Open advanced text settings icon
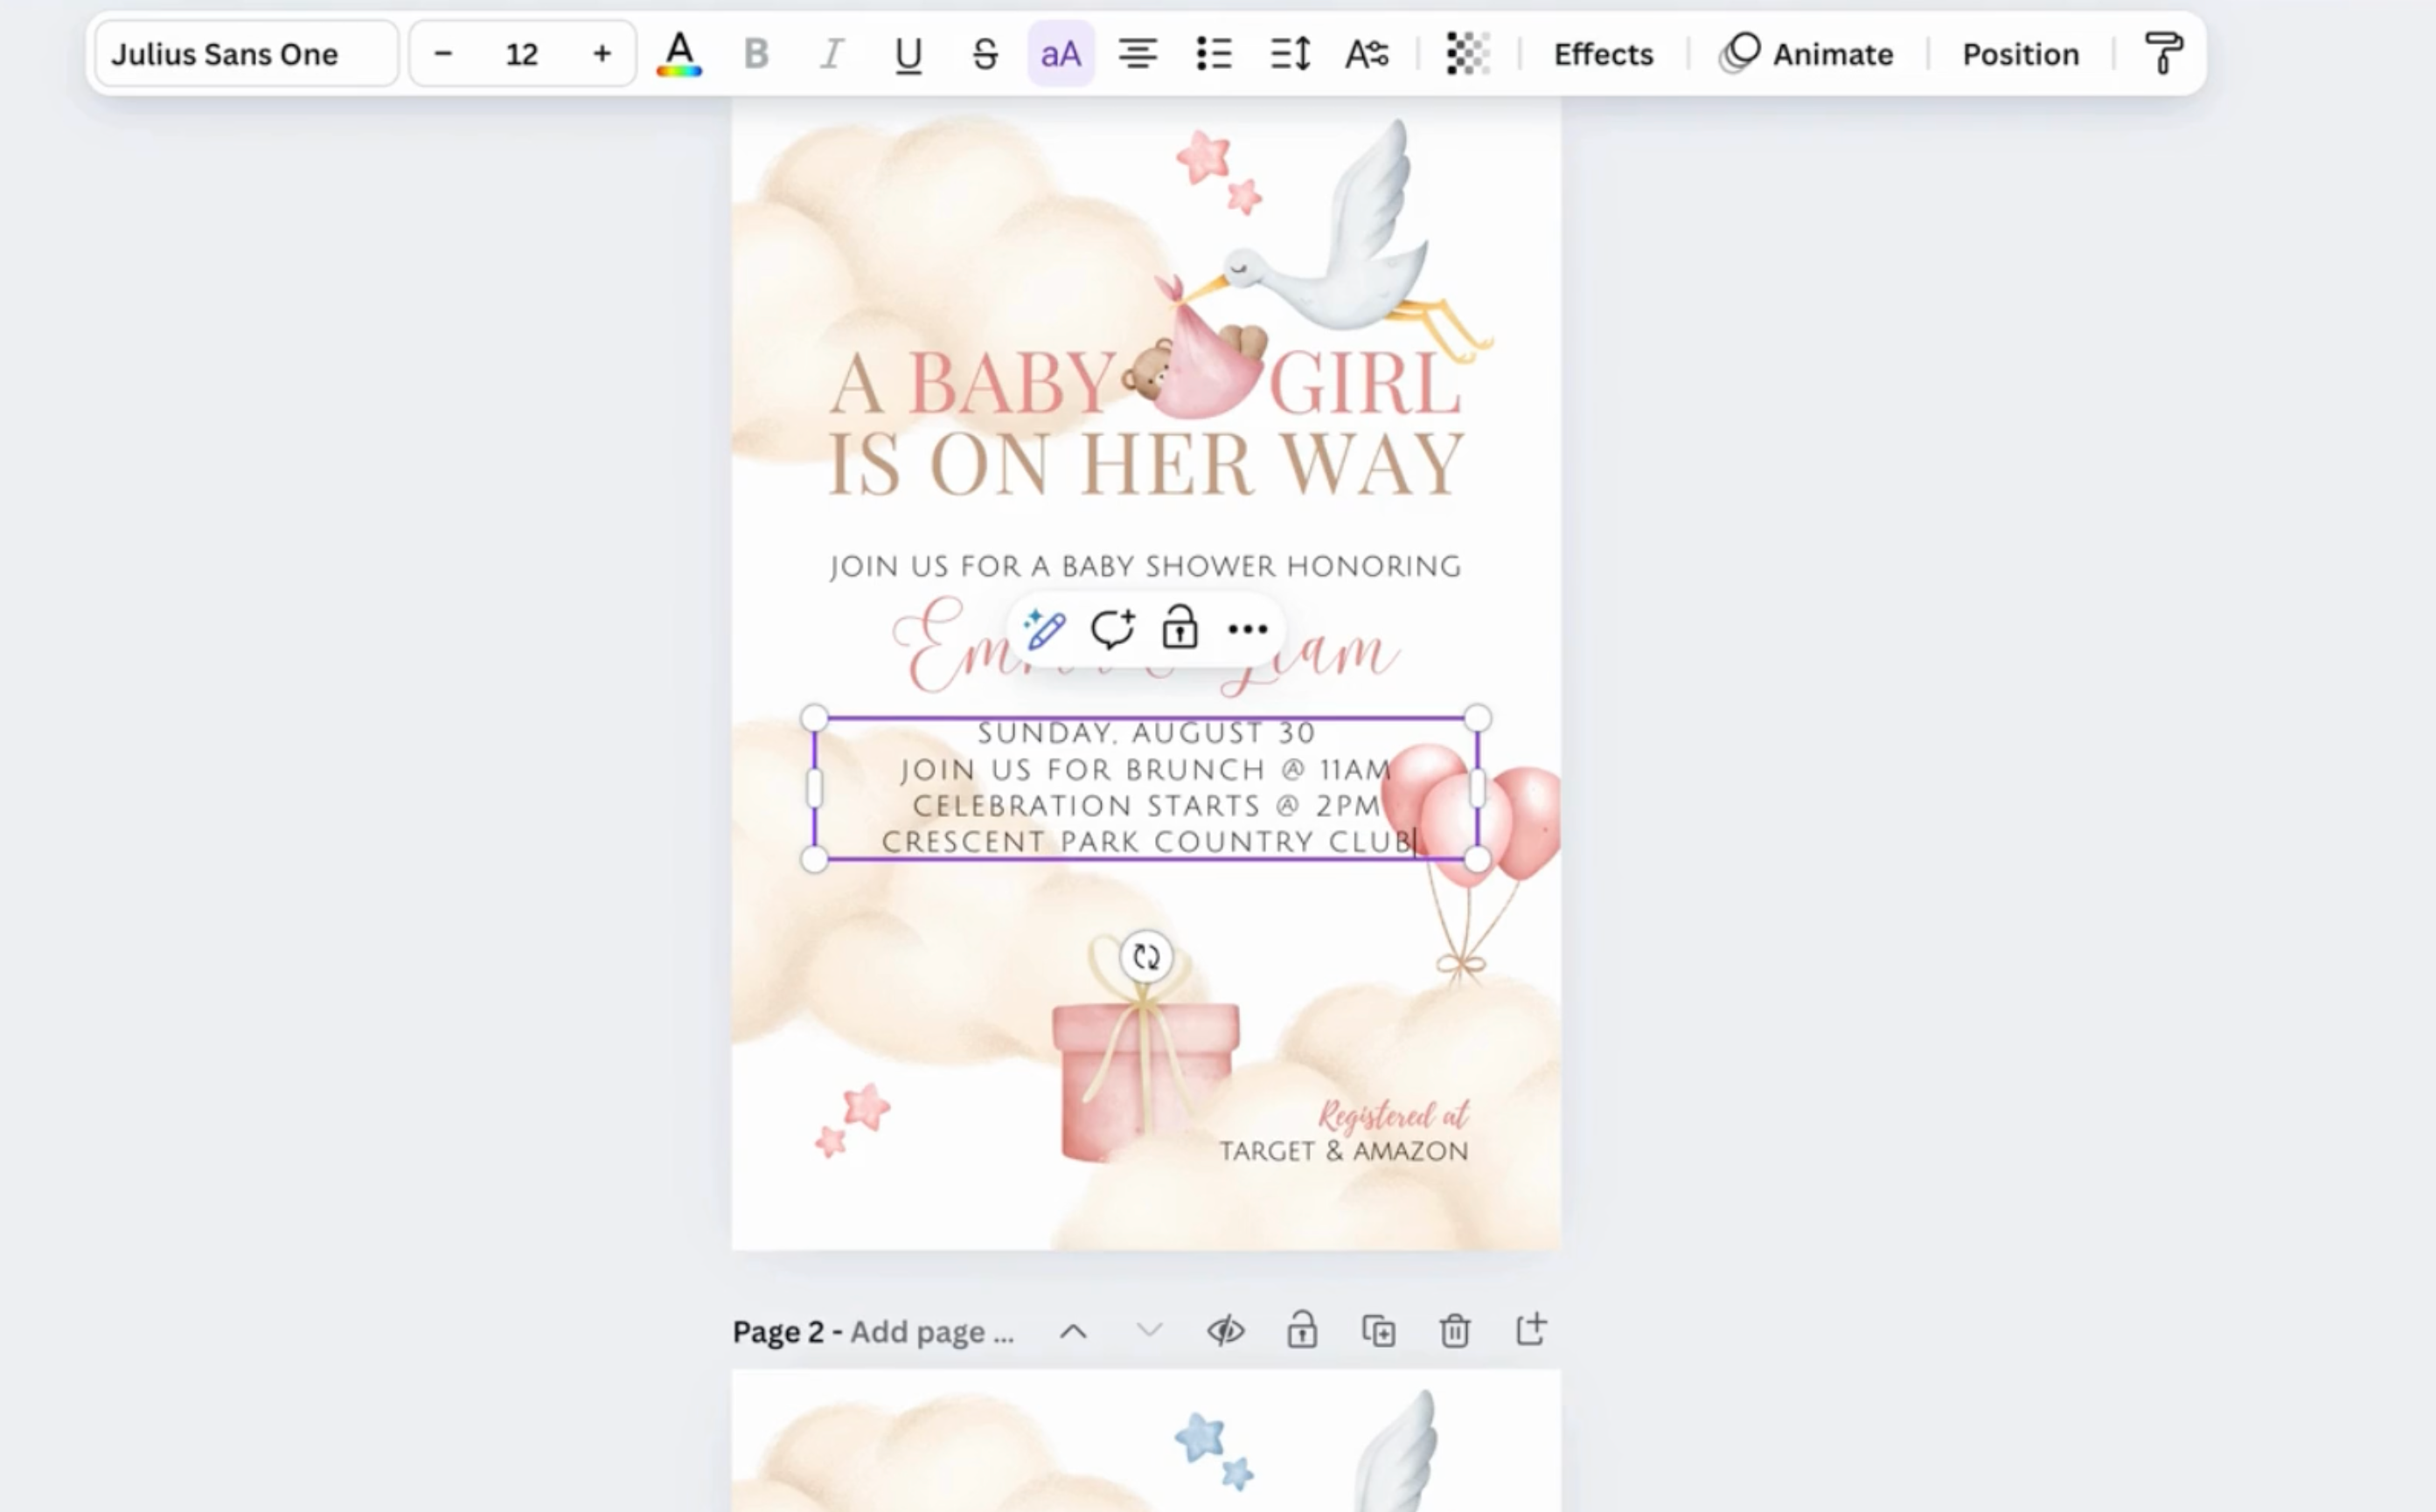Screen dimensions: 2436x1512 pyautogui.click(x=1367, y=54)
